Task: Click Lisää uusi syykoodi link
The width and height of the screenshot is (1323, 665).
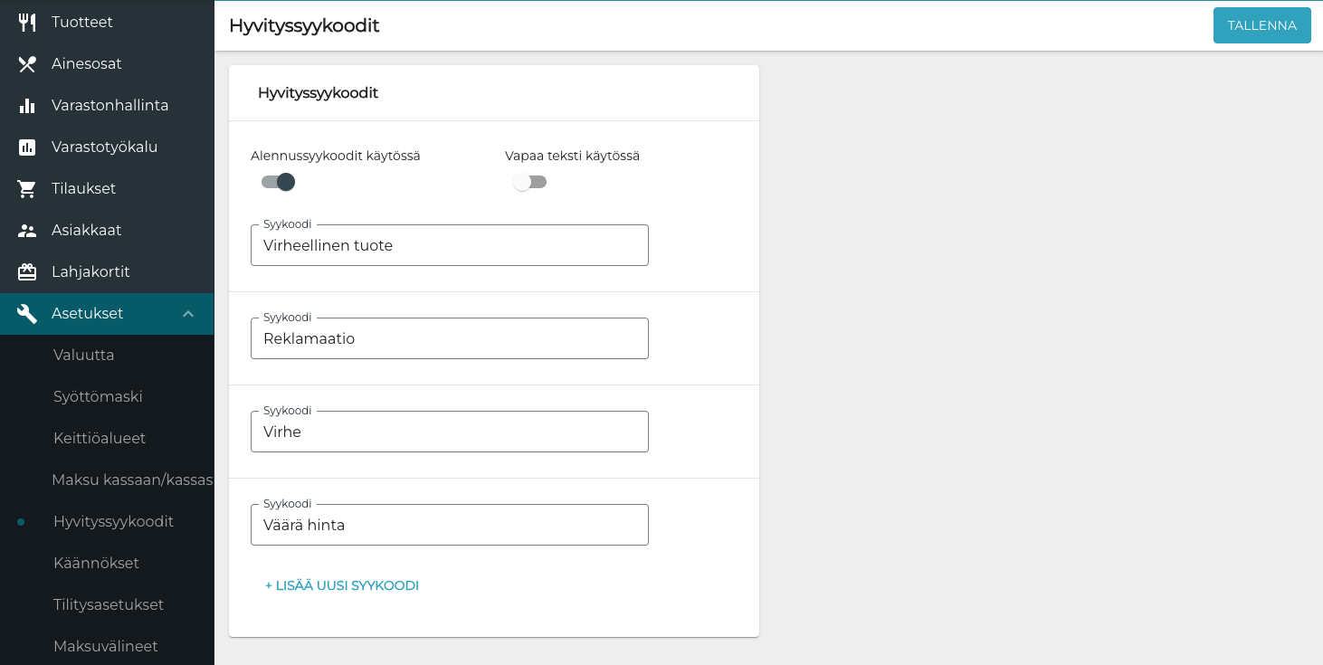Action: point(342,585)
